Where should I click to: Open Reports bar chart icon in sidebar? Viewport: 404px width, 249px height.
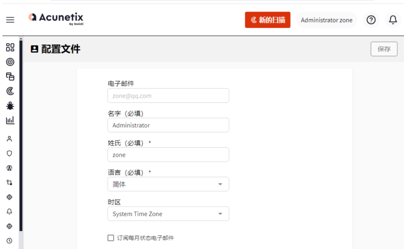click(10, 120)
